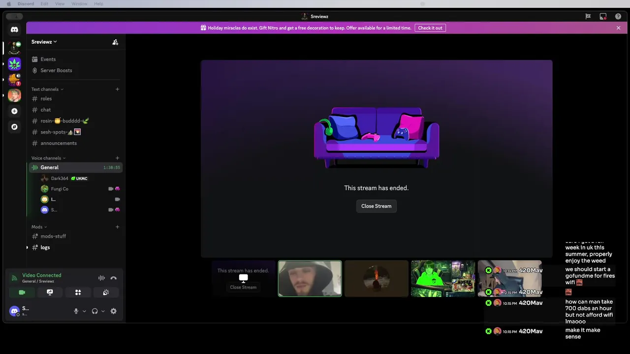
Task: Open the Discord menu in menu bar
Action: [x=26, y=3]
